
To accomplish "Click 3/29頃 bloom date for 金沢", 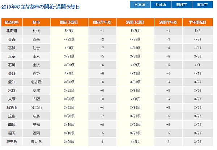I will 69,65.
